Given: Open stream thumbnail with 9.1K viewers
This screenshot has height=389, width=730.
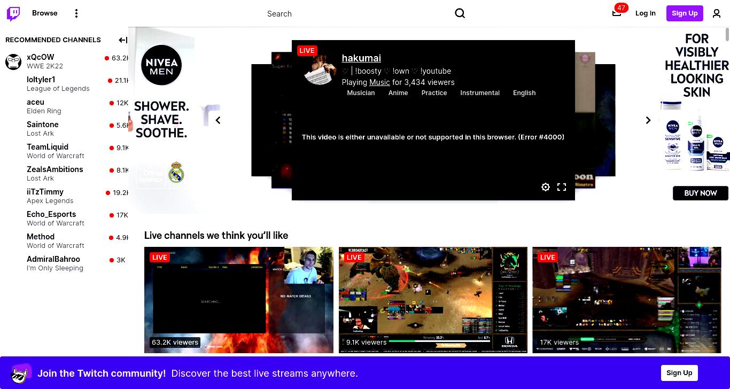Looking at the screenshot, I should click(x=433, y=300).
